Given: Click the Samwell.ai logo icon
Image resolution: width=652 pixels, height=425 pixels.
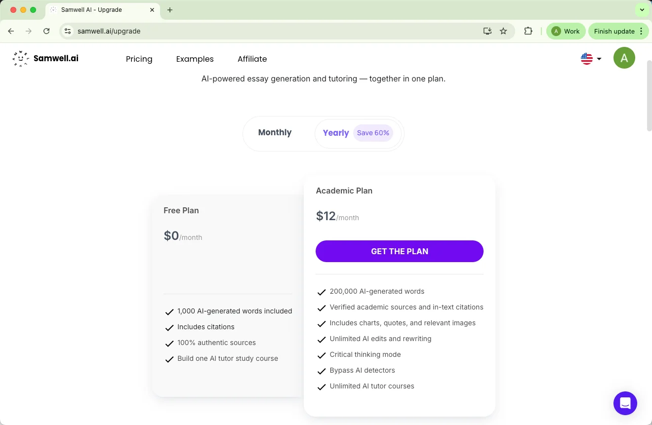Looking at the screenshot, I should 21,58.
